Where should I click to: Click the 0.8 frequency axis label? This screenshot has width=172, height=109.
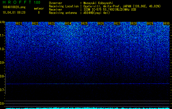(2, 76)
